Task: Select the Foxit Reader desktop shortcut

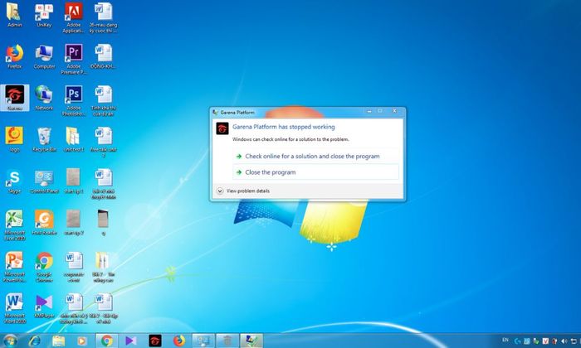Action: click(44, 223)
